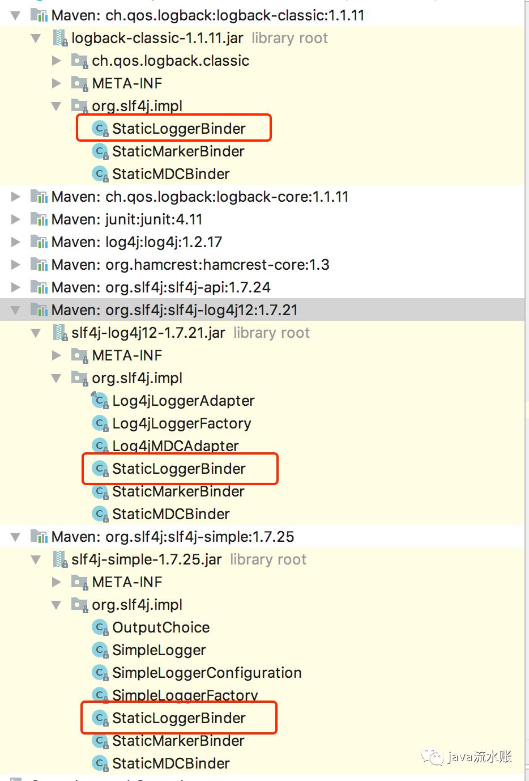Expand META-INF under slf4j-log4j12-1.7.21.jar
The image size is (529, 781).
[x=56, y=355]
